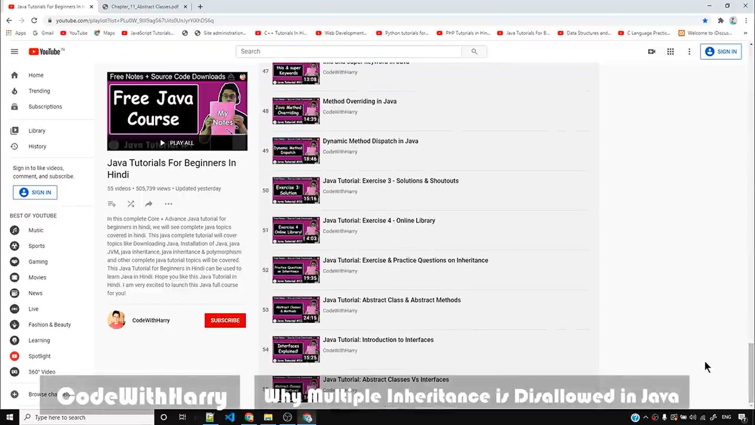The height and width of the screenshot is (425, 755).
Task: Open CodeWithHarry channel avatar
Action: pyautogui.click(x=116, y=320)
